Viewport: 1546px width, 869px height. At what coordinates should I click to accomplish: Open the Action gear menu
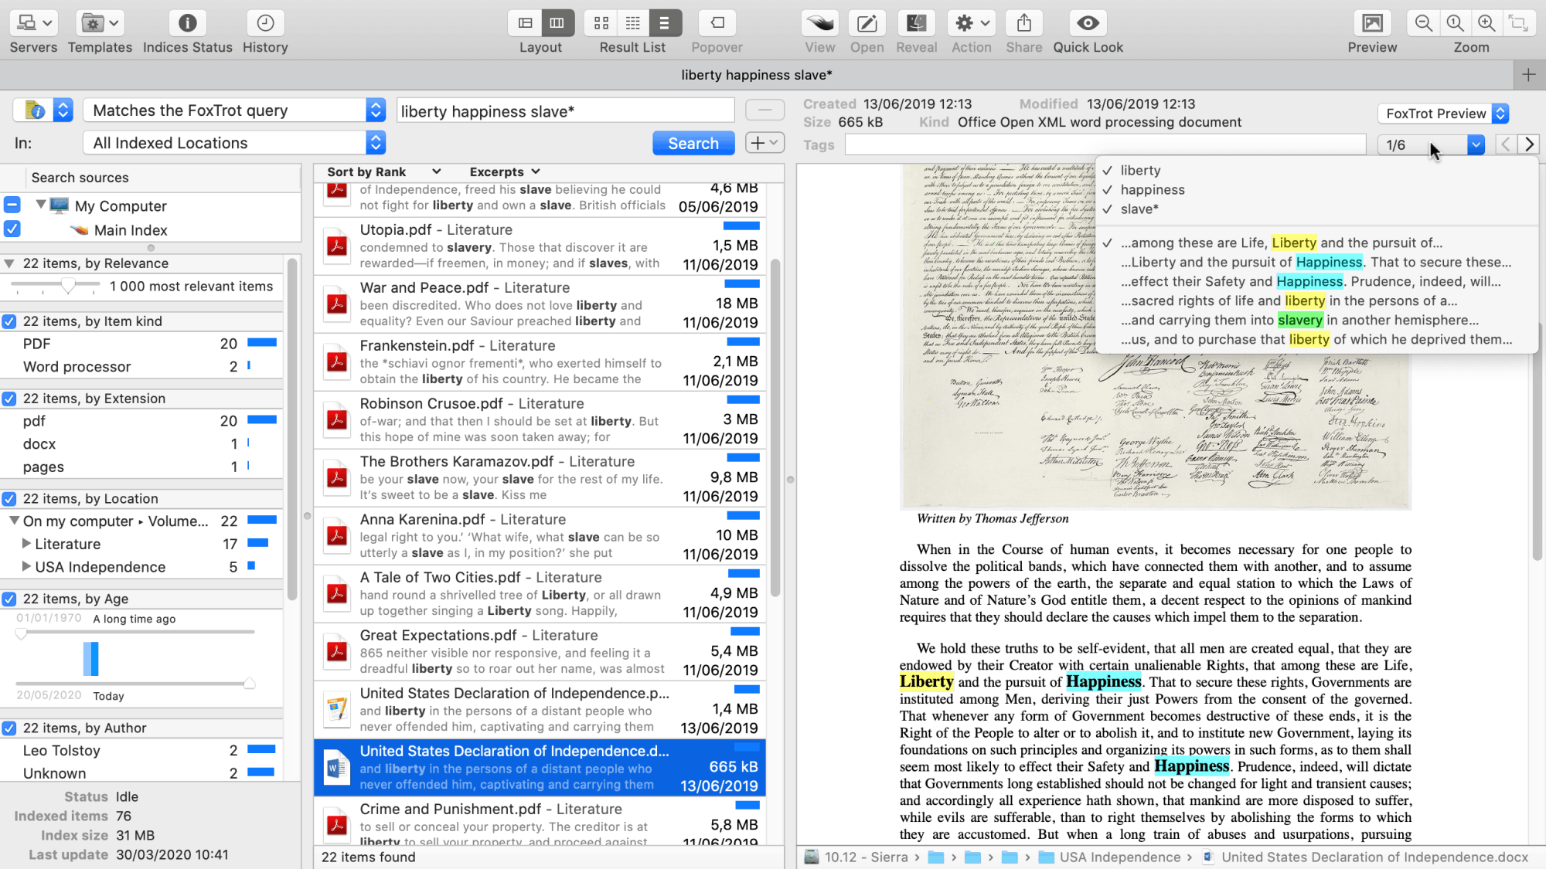(972, 23)
